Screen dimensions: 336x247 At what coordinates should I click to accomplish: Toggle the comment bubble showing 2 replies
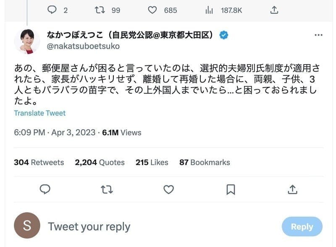[52, 10]
